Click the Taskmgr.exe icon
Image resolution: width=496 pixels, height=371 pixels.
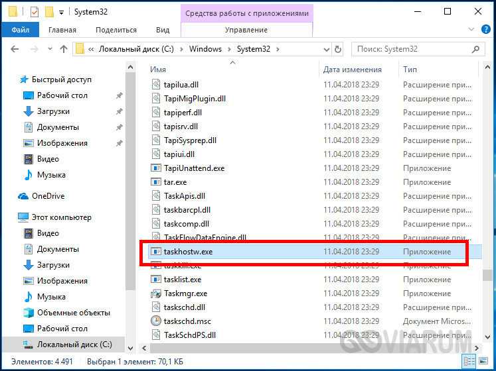(x=155, y=293)
